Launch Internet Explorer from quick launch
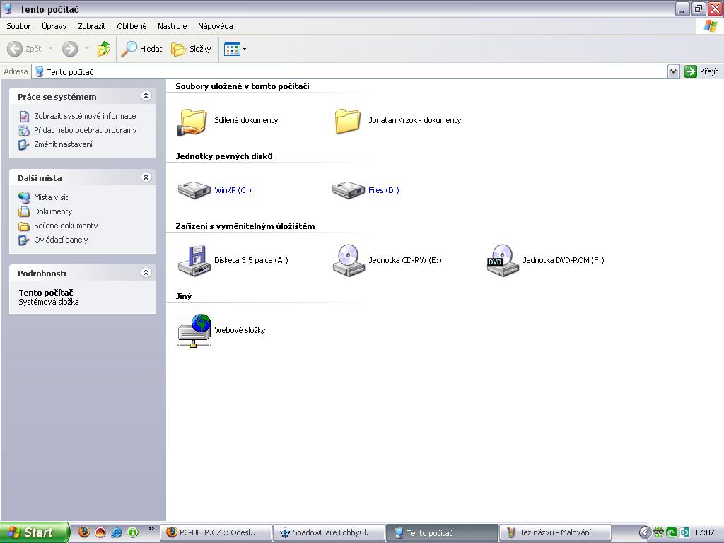This screenshot has height=543, width=724. coord(117,532)
